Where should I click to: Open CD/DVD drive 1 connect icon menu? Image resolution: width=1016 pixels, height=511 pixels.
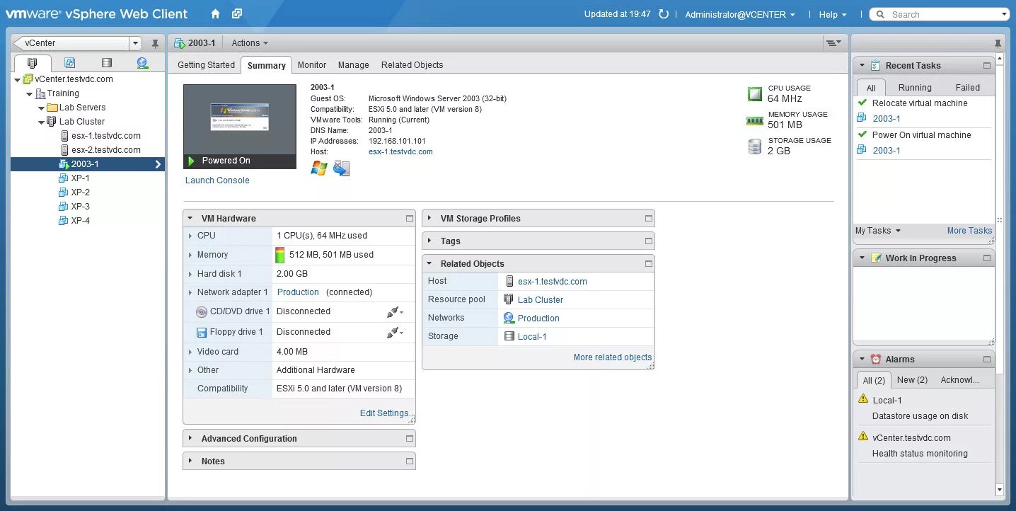click(395, 311)
